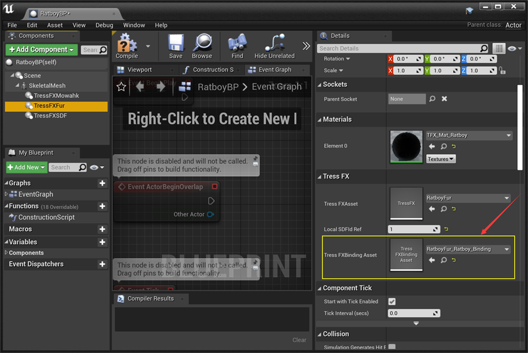
Task: Collapse the Tress FX section
Action: (320, 177)
